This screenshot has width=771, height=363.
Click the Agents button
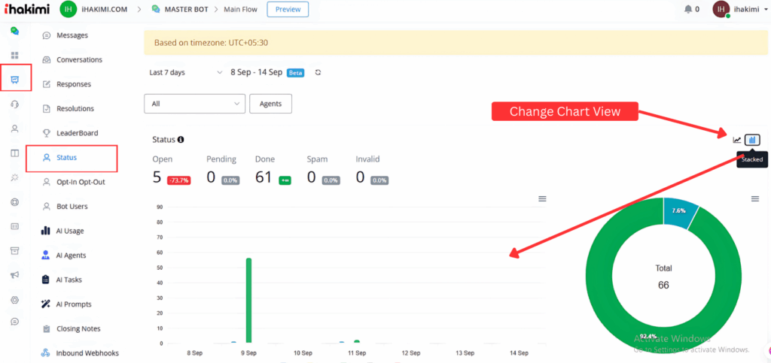(270, 104)
